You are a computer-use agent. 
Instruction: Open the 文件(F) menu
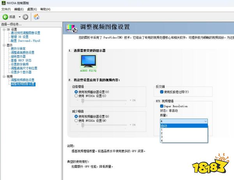[6, 9]
